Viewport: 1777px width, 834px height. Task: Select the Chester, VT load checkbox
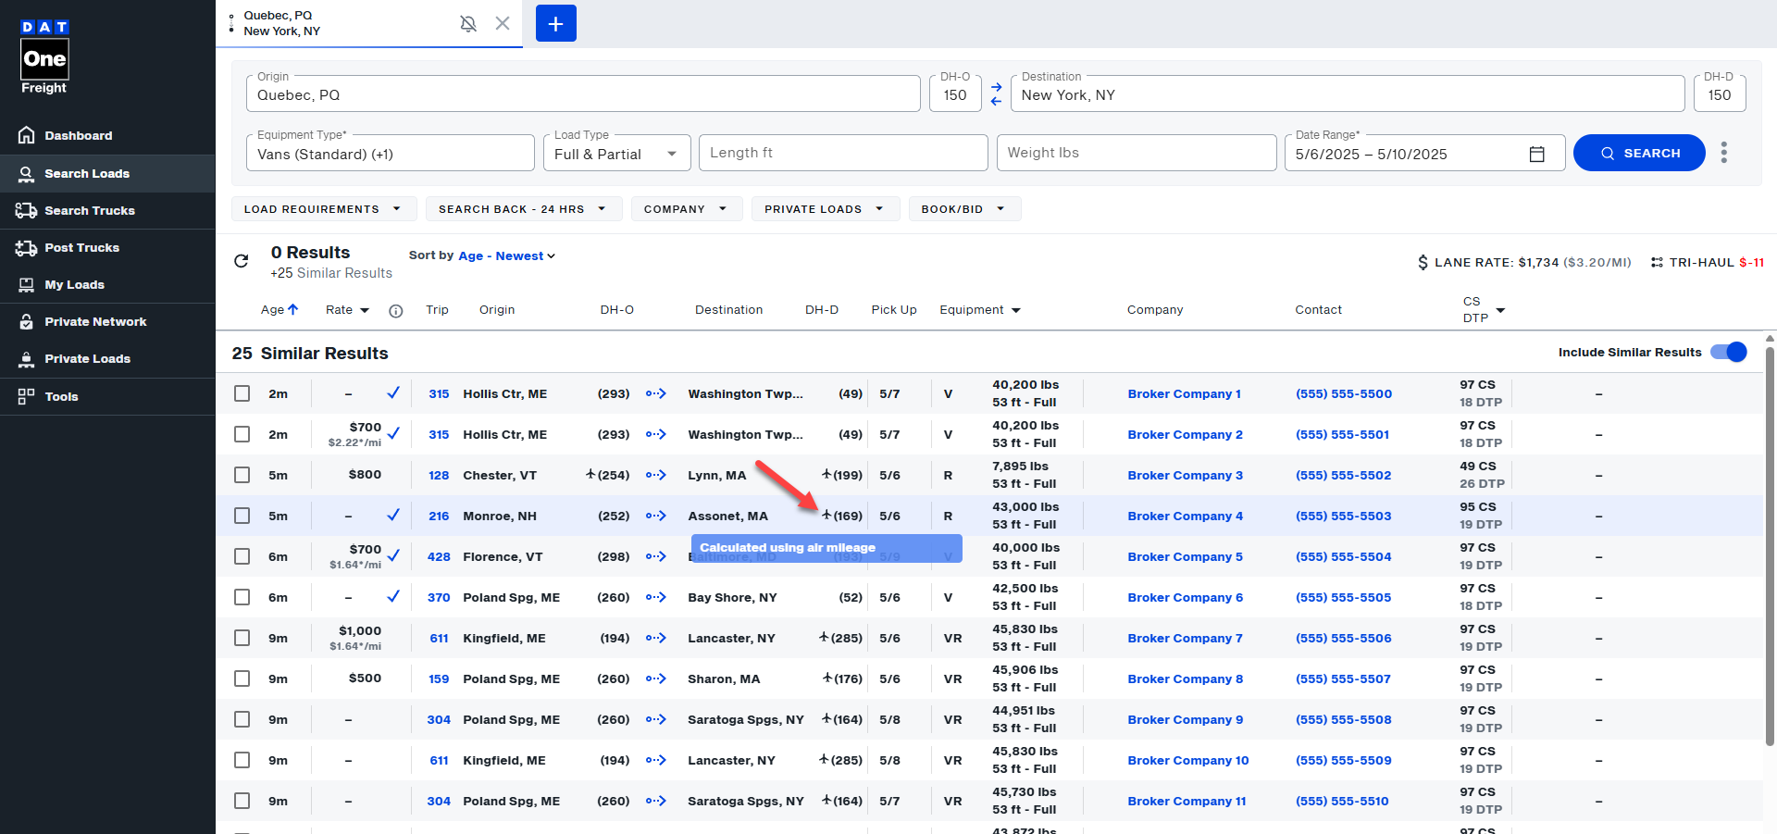tap(242, 475)
